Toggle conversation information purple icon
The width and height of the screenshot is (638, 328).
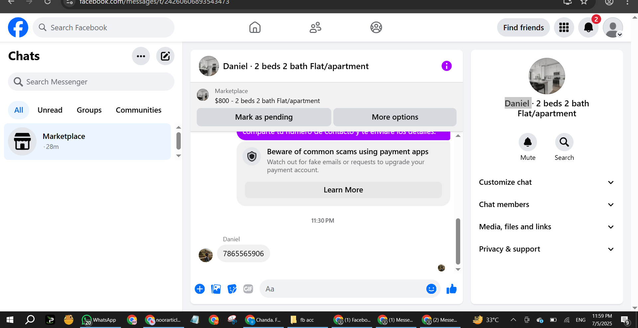click(447, 66)
